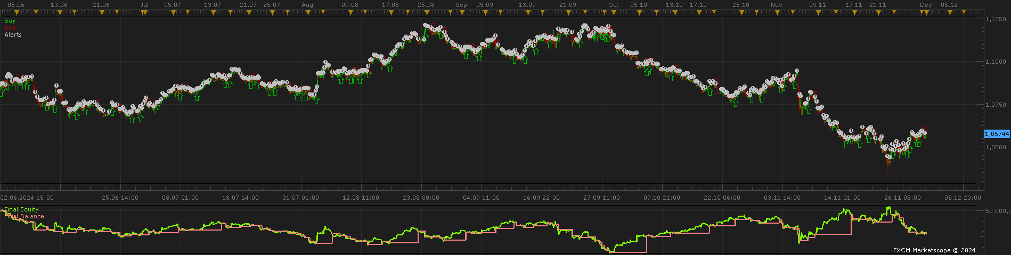
Task: Click the 25.07 date label
Action: point(271,5)
